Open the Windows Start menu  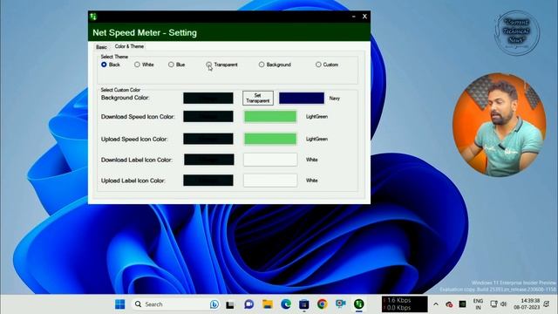(x=120, y=304)
